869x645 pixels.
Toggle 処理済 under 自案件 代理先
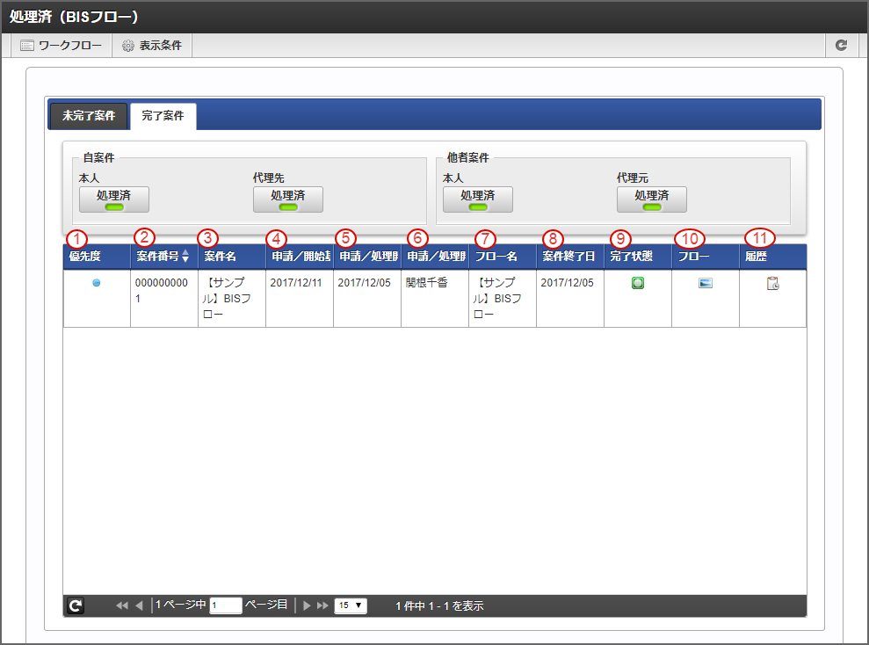click(288, 199)
